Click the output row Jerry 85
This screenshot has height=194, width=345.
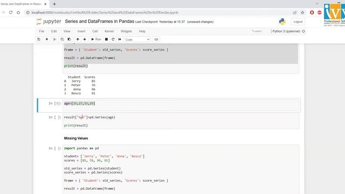(80, 81)
